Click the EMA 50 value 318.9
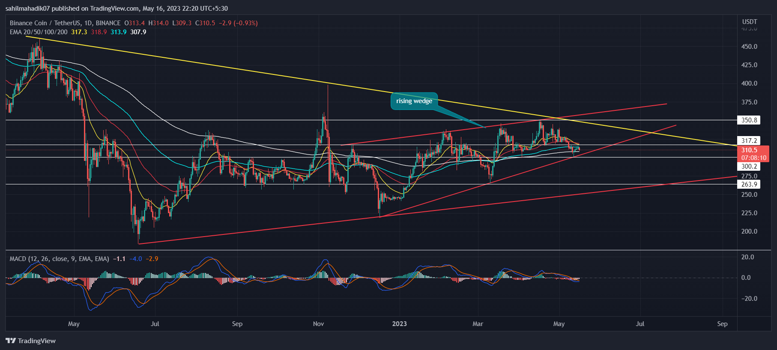777x350 pixels. pyautogui.click(x=99, y=32)
